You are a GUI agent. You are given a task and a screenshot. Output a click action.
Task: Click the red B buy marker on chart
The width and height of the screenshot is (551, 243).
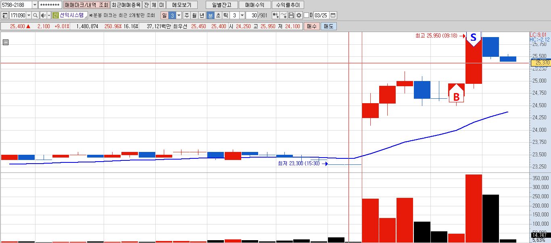point(456,94)
